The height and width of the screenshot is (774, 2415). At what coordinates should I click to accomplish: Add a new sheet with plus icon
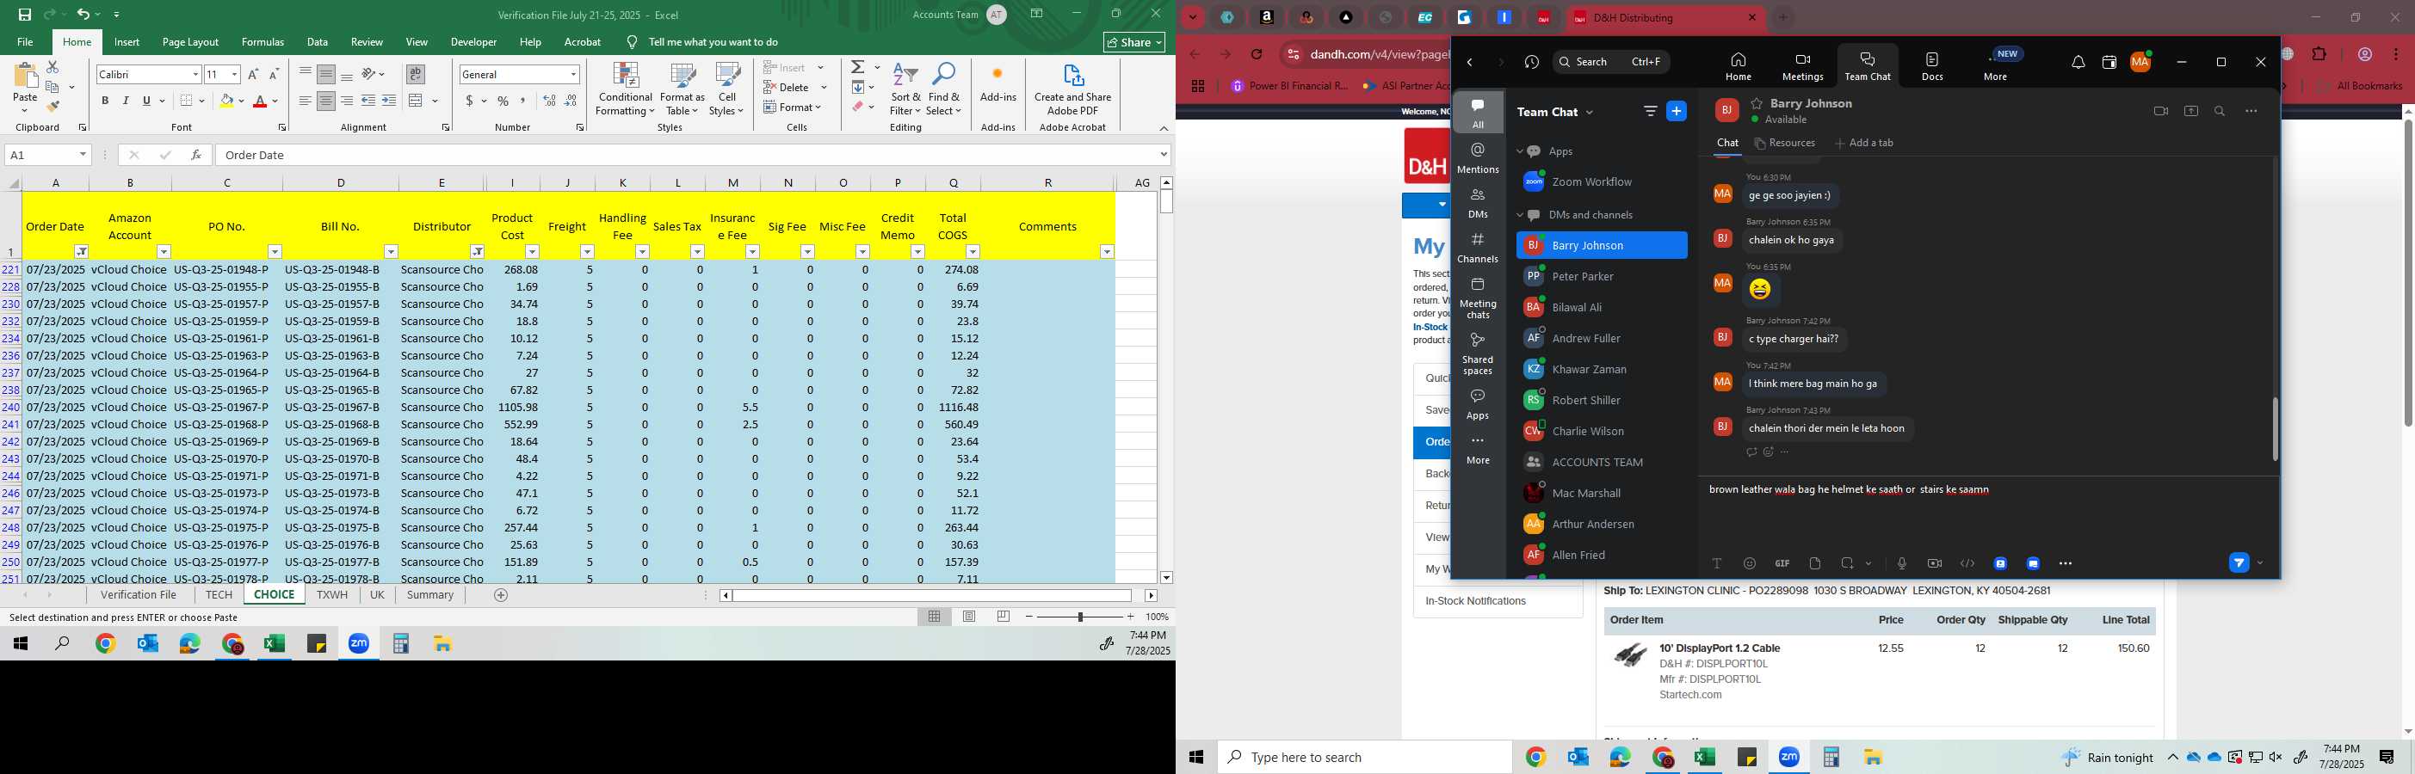[x=501, y=595]
